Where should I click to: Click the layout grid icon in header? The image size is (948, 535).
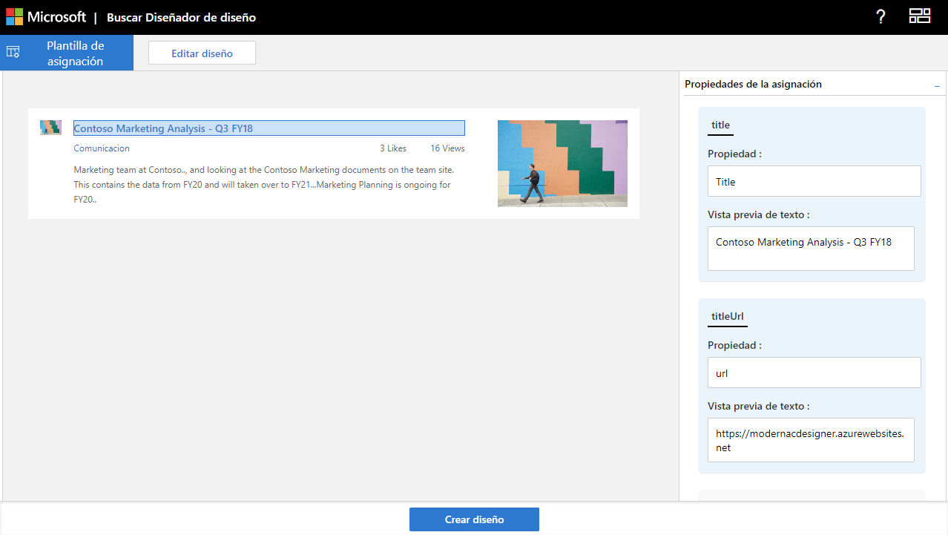(x=920, y=16)
